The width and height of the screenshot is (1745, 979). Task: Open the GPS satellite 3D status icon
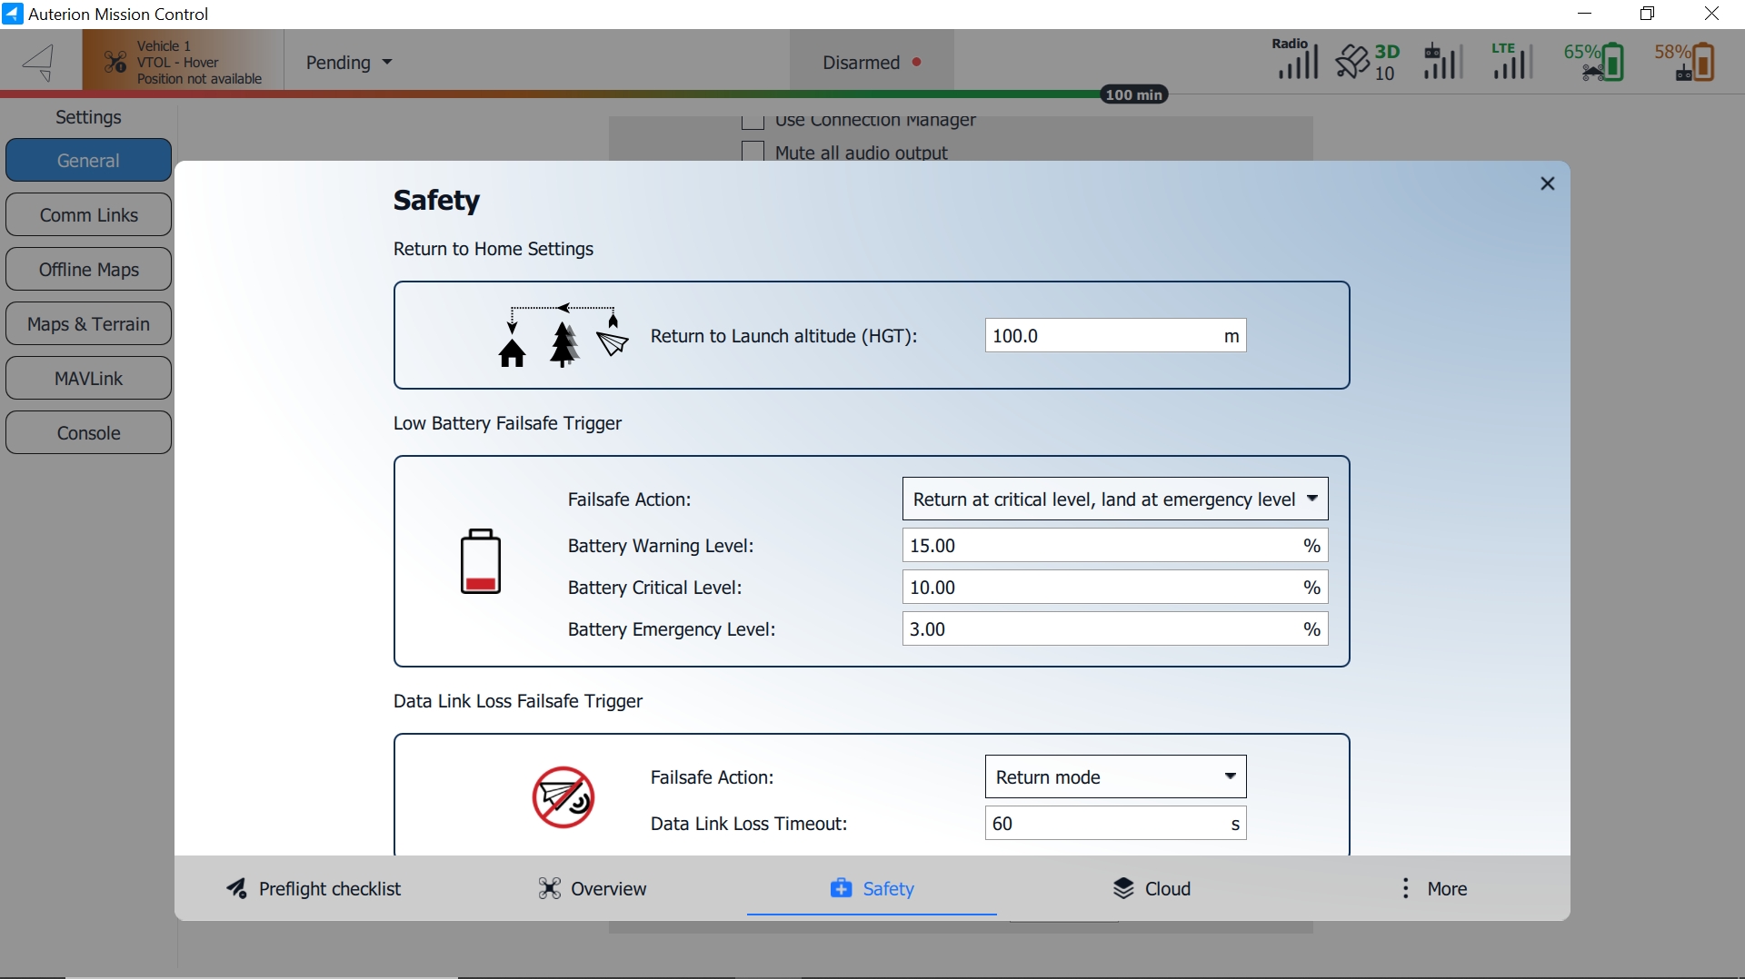[1368, 62]
